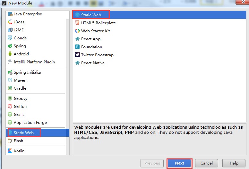Select the HTML5 Boilerplate icon
The width and height of the screenshot is (249, 169).
click(x=77, y=23)
